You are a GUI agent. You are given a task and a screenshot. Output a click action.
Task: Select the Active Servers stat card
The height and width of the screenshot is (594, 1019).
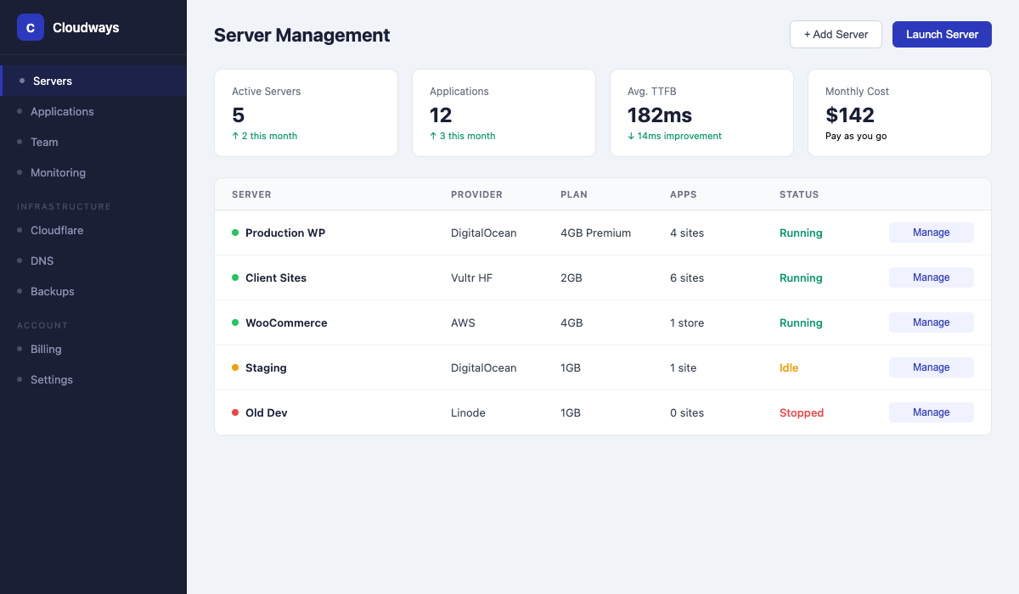tap(306, 113)
